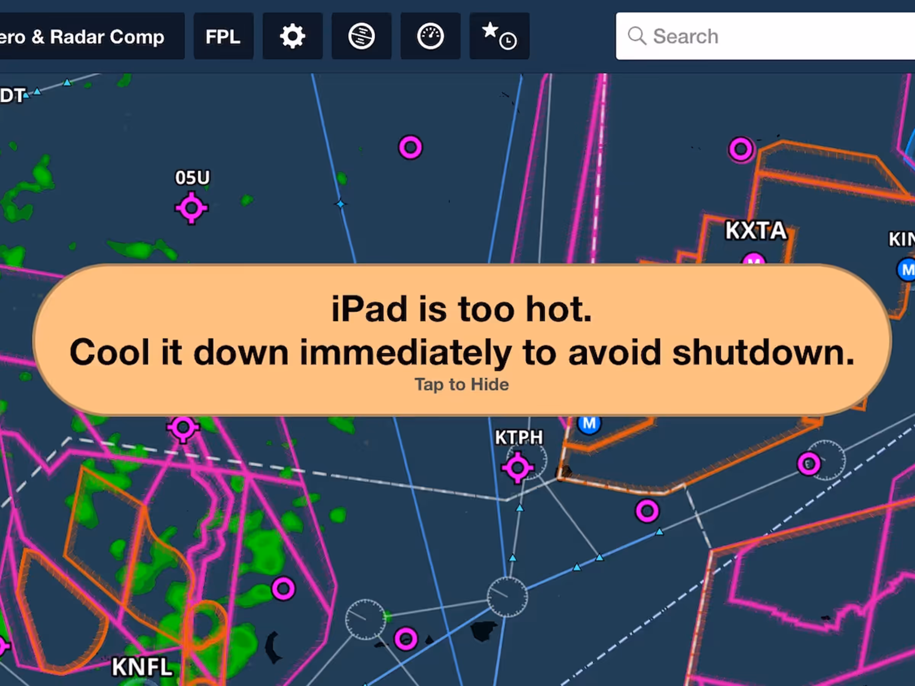Open the map settings gear
This screenshot has height=686, width=915.
pyautogui.click(x=292, y=36)
